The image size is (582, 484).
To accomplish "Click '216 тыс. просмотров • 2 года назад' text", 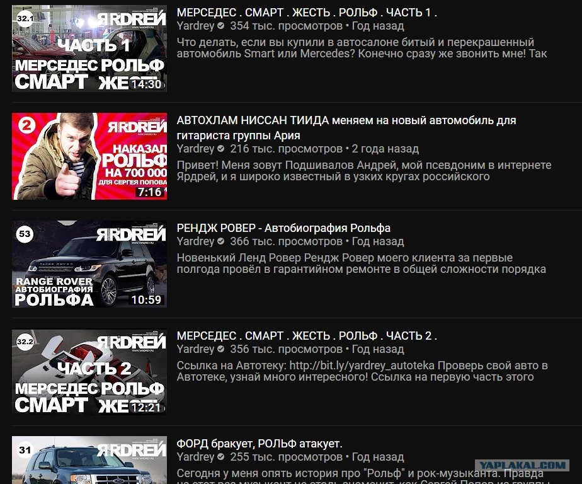I will click(324, 149).
